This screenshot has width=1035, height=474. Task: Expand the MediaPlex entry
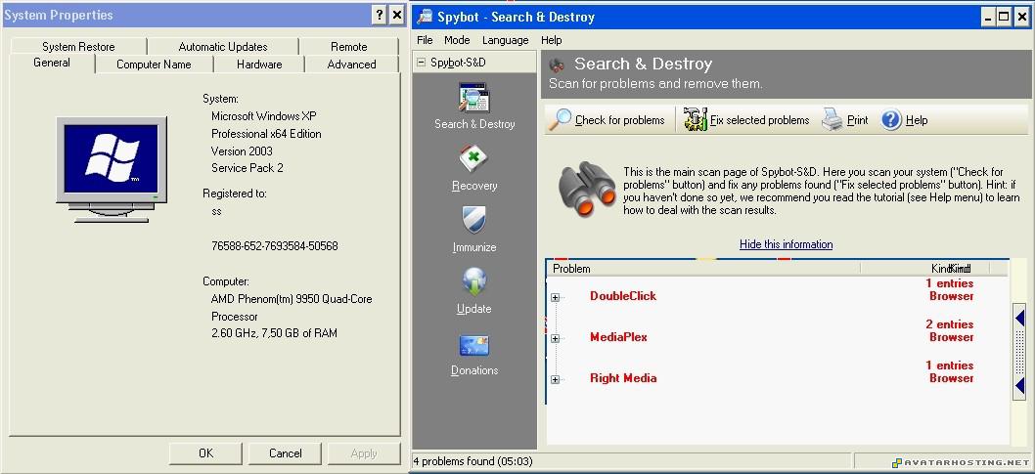pos(555,338)
